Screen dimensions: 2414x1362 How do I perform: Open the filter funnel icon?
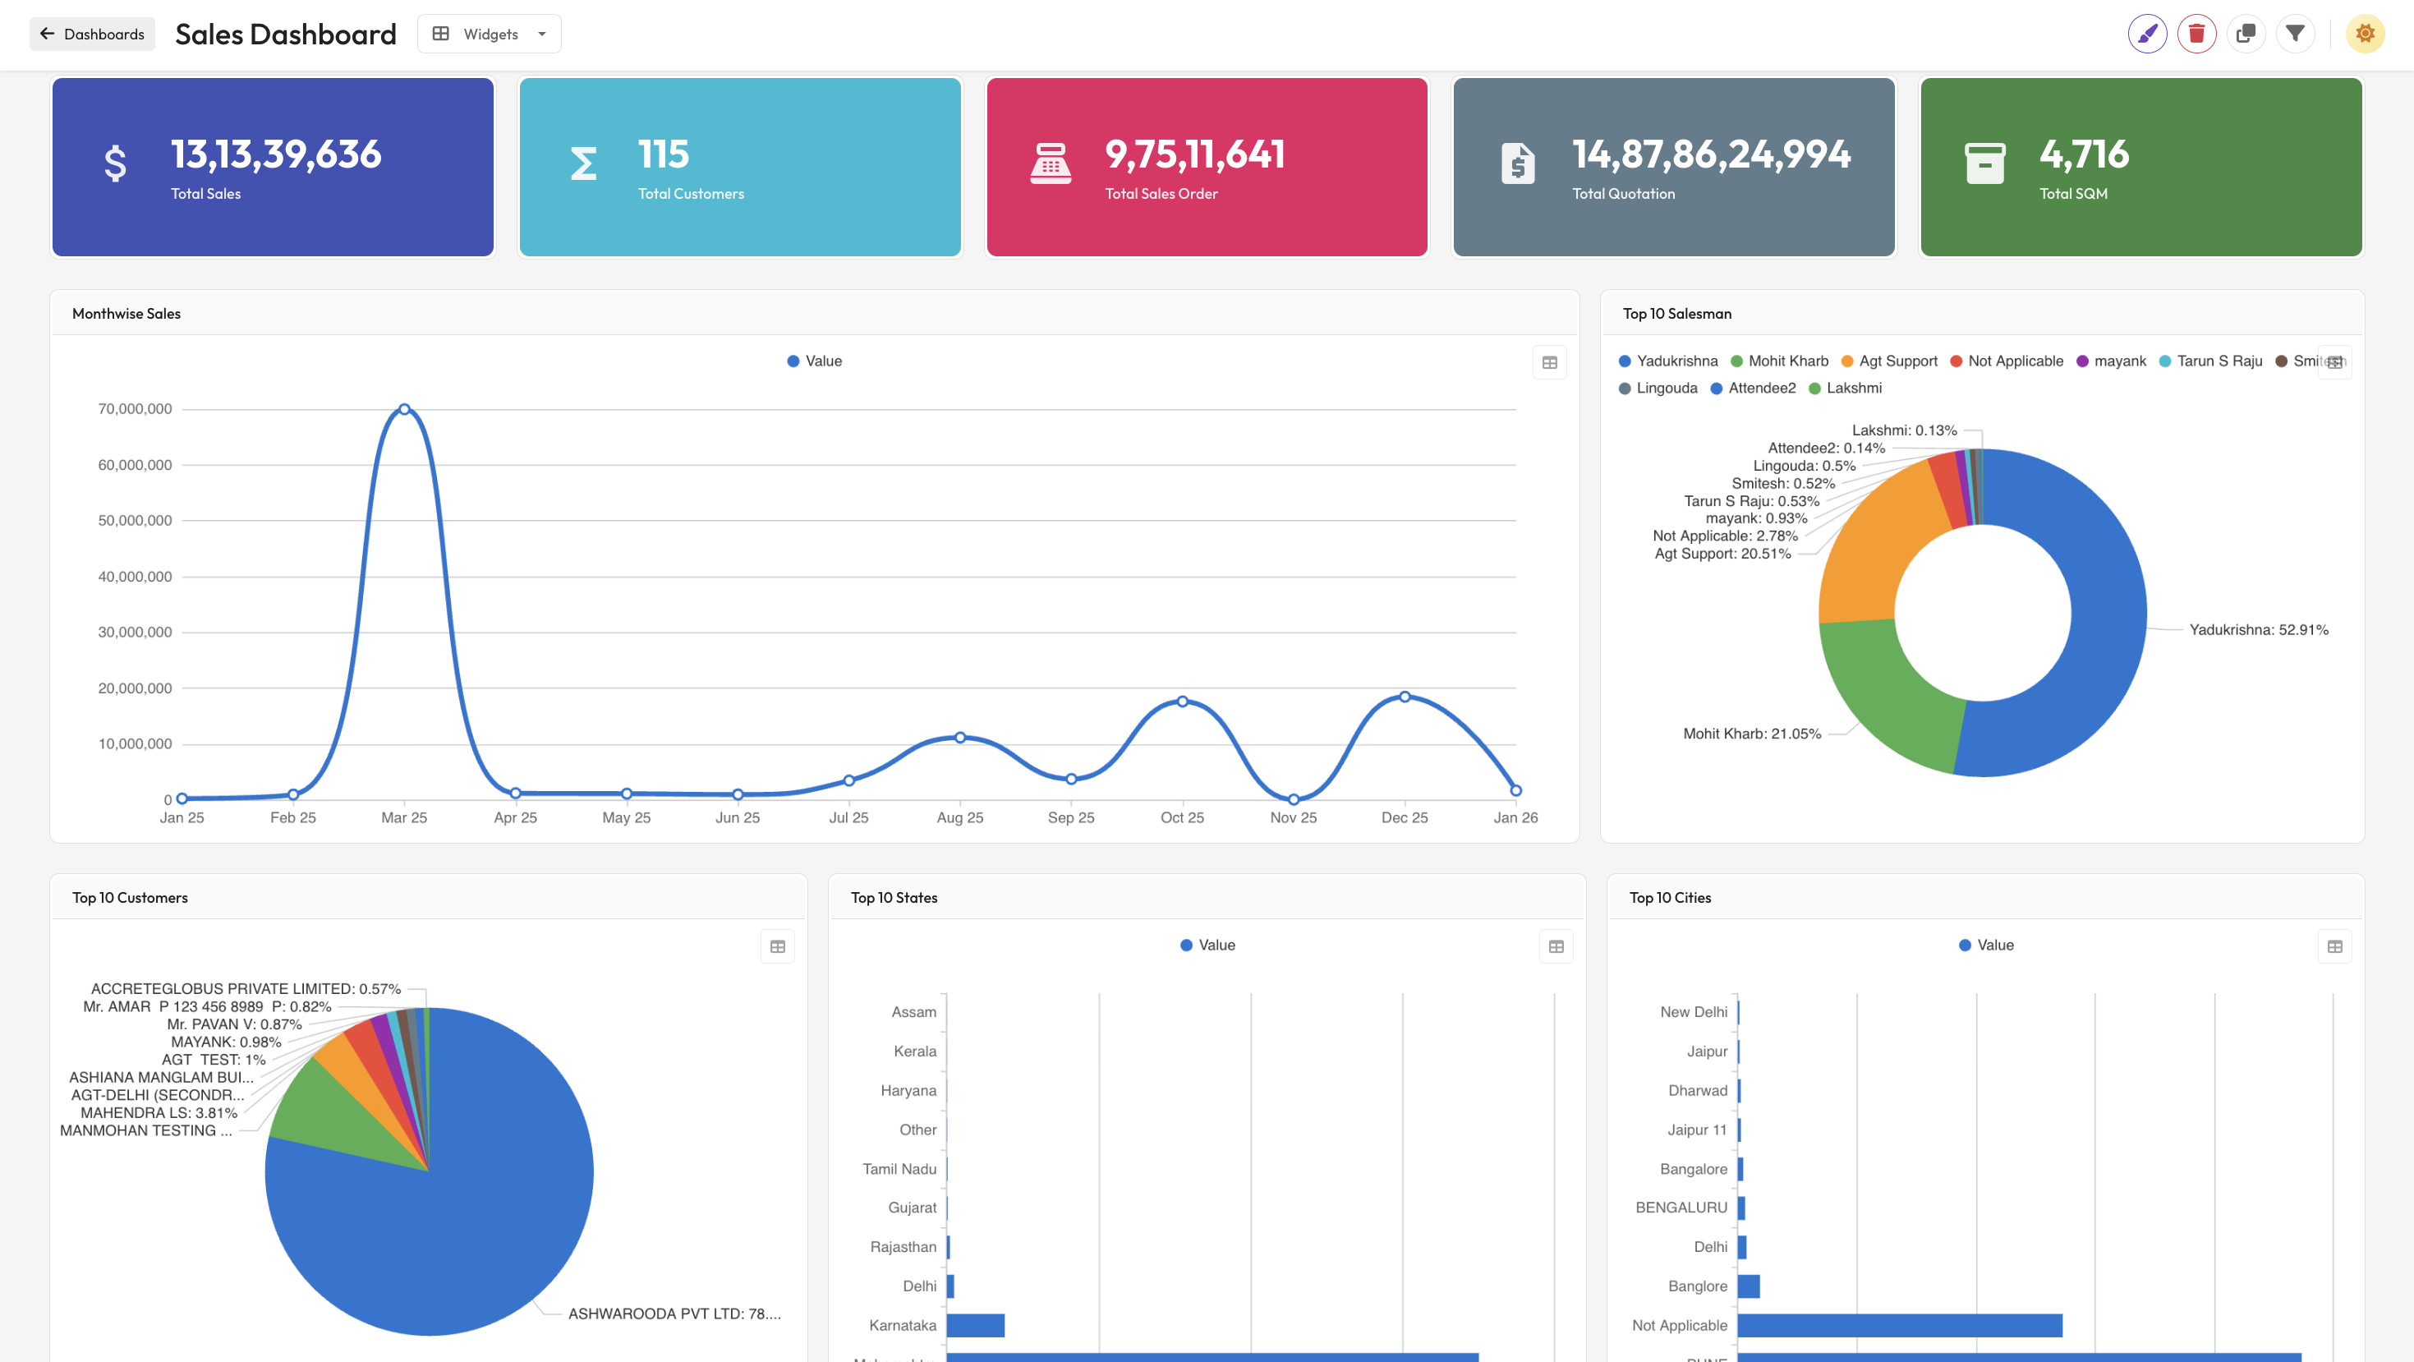[2295, 33]
